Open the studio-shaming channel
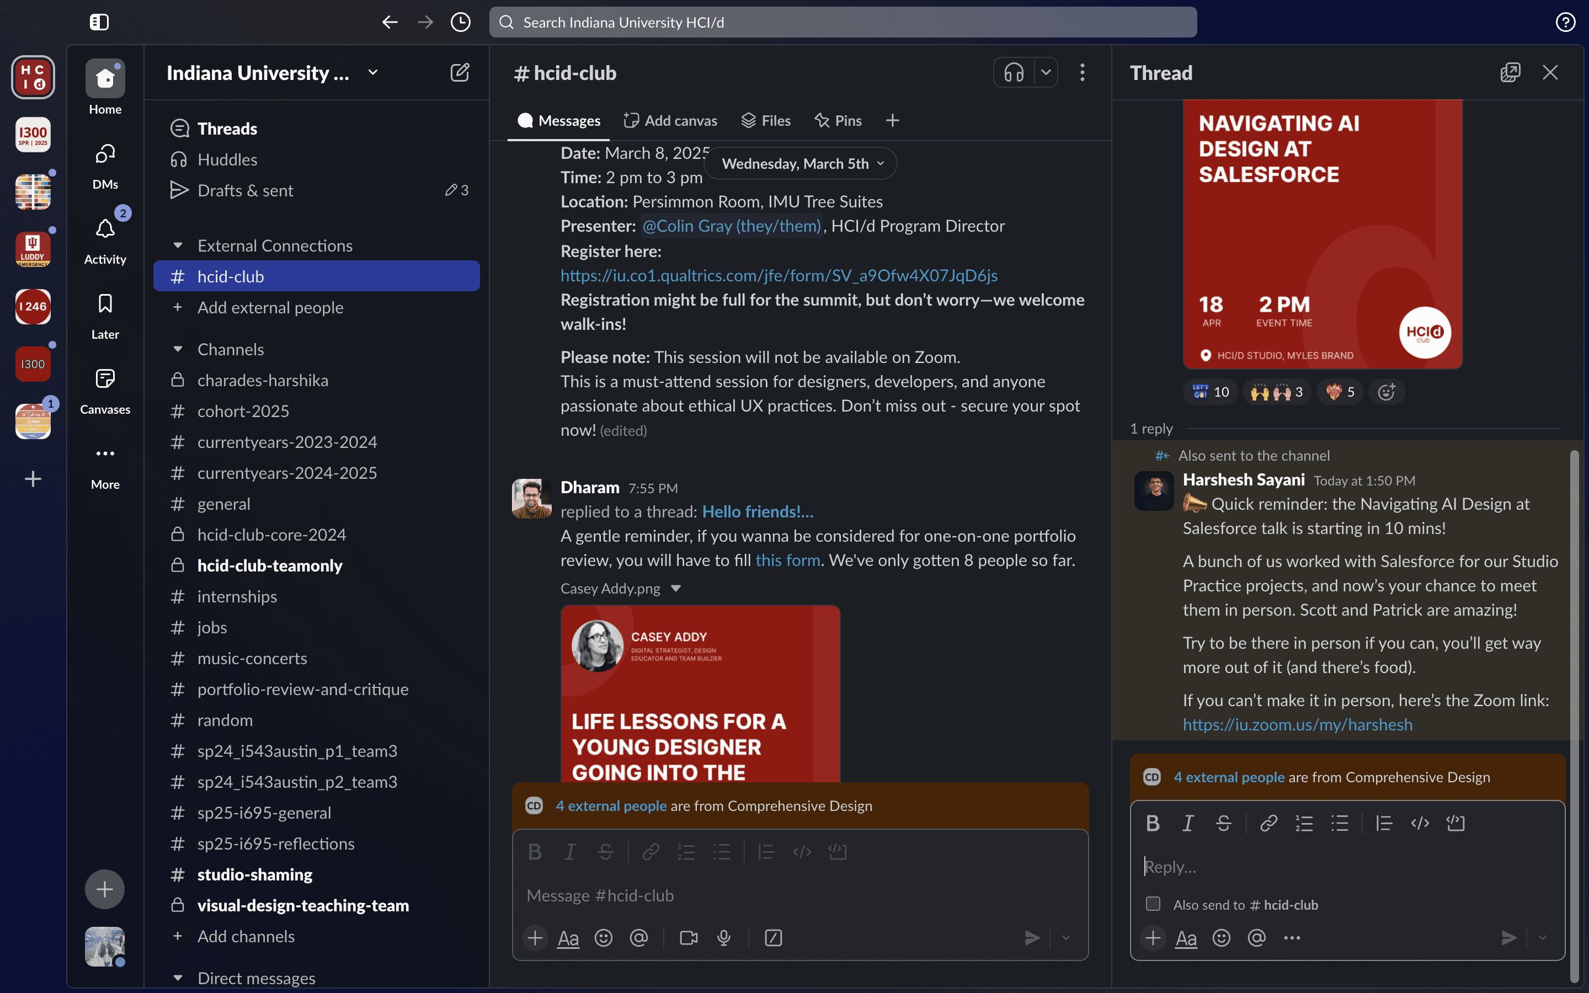 (317, 875)
